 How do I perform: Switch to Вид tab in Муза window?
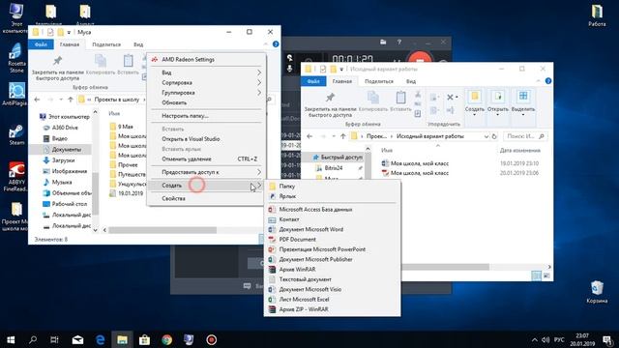point(138,44)
